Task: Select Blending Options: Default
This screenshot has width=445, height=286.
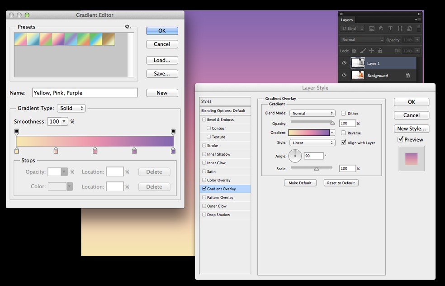Action: [x=225, y=111]
